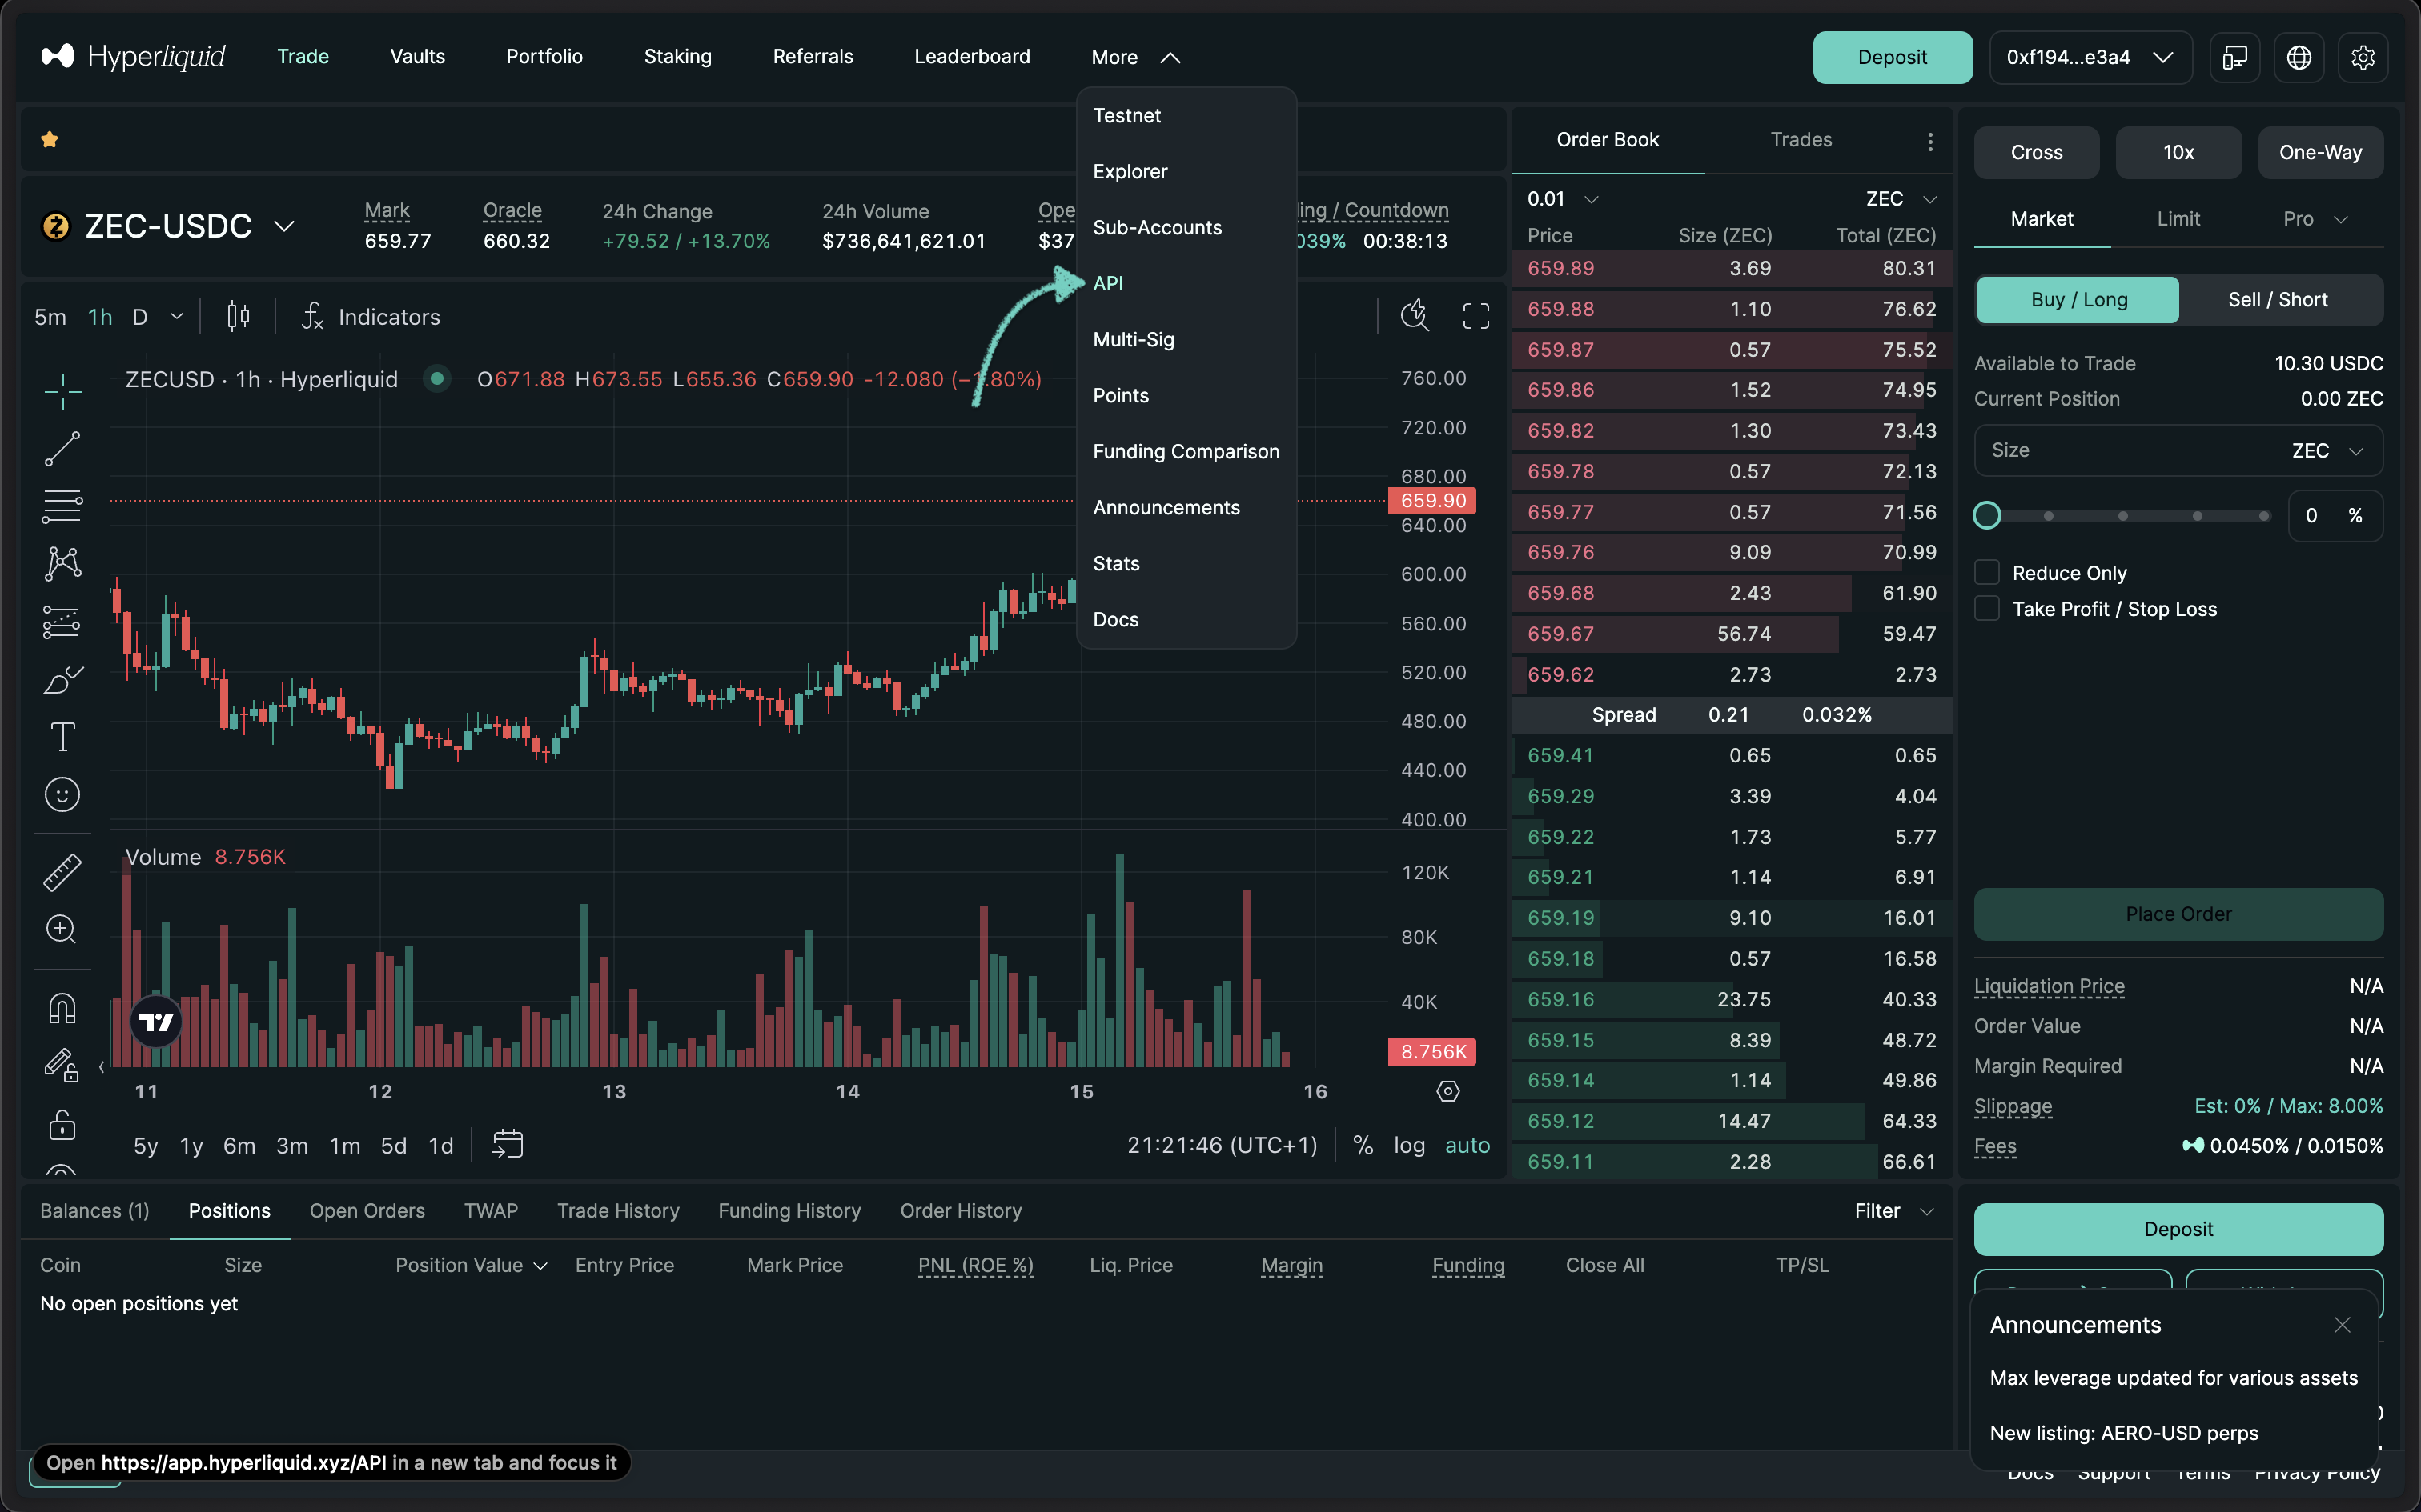2421x1512 pixels.
Task: Toggle chart fullscreen mode
Action: pos(1475,316)
